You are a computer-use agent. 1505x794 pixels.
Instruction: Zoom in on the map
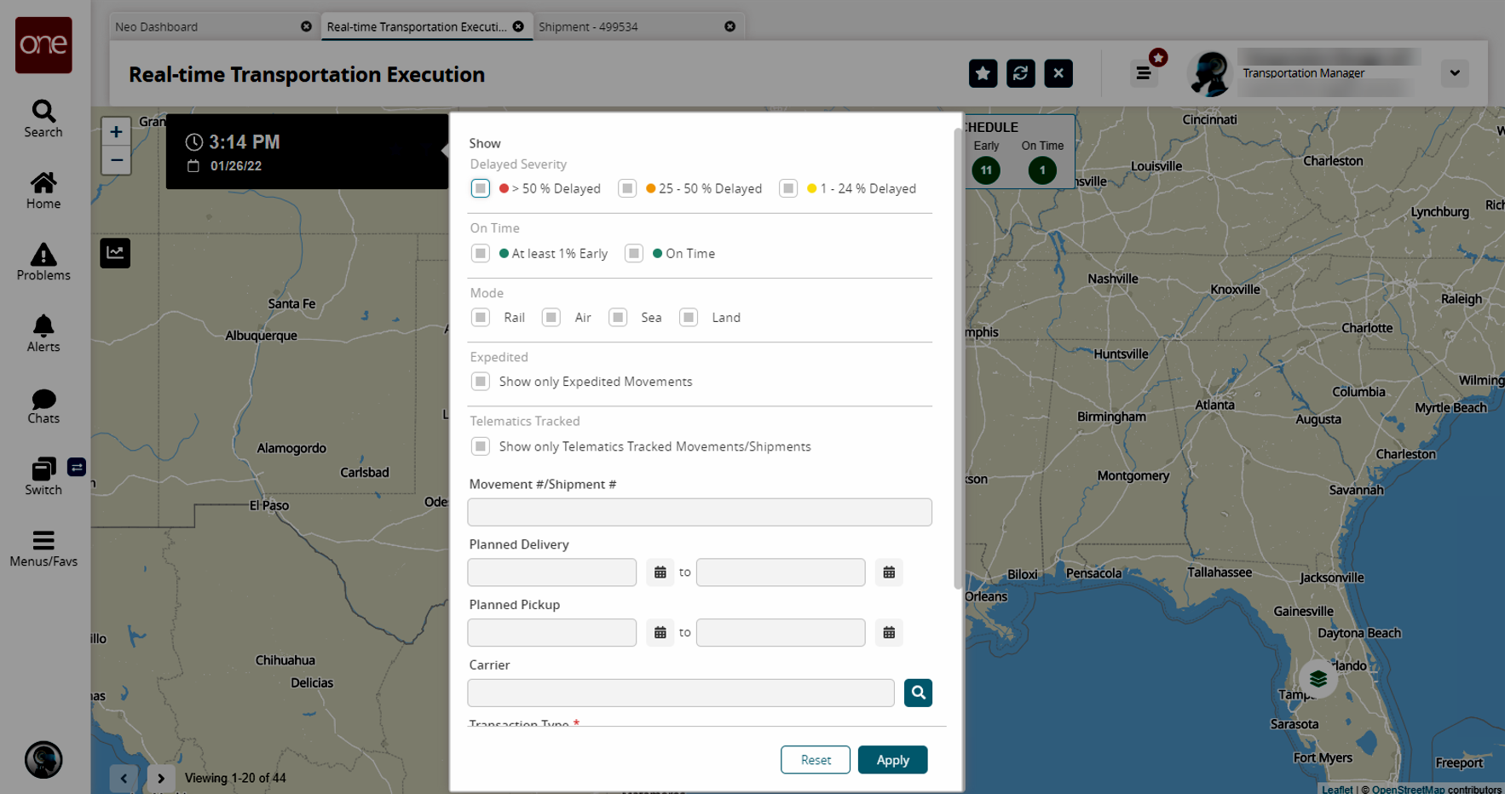116,132
